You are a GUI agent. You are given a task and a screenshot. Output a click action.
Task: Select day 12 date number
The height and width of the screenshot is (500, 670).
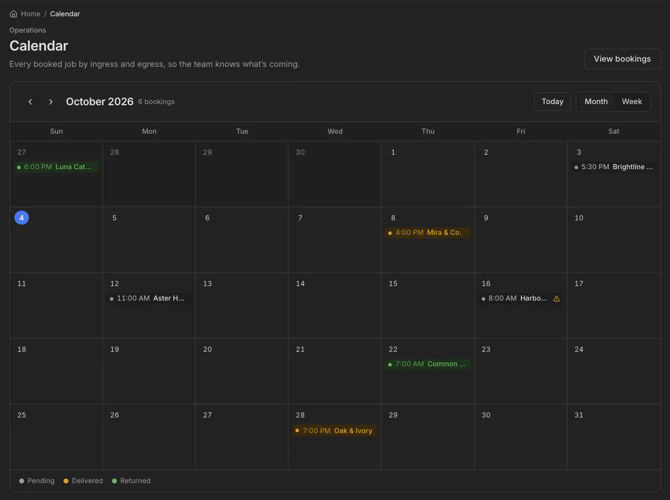pos(115,284)
